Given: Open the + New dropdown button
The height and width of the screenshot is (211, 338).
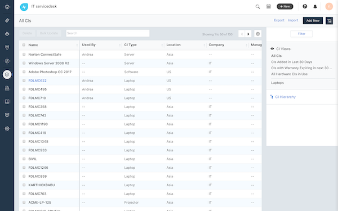Looking at the screenshot, I should [285, 6].
